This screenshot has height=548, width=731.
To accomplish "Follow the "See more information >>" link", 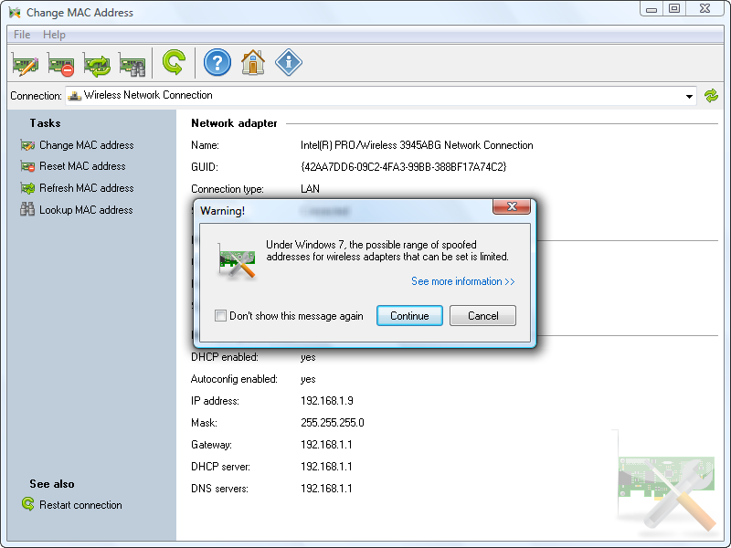I will 463,281.
